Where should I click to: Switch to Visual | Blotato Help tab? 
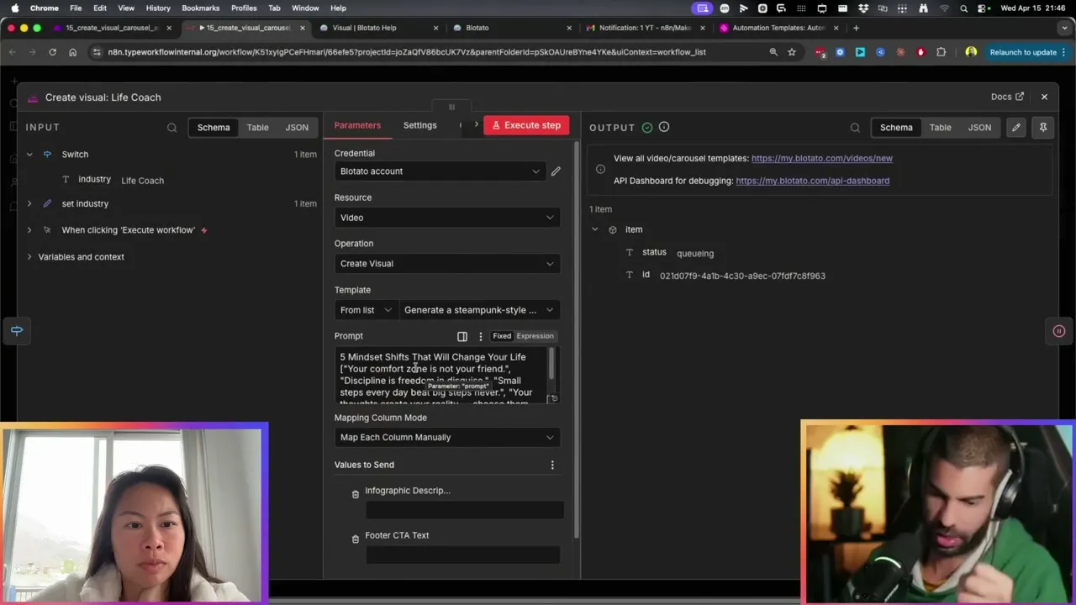pos(378,28)
